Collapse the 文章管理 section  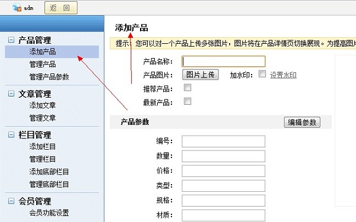click(11, 94)
